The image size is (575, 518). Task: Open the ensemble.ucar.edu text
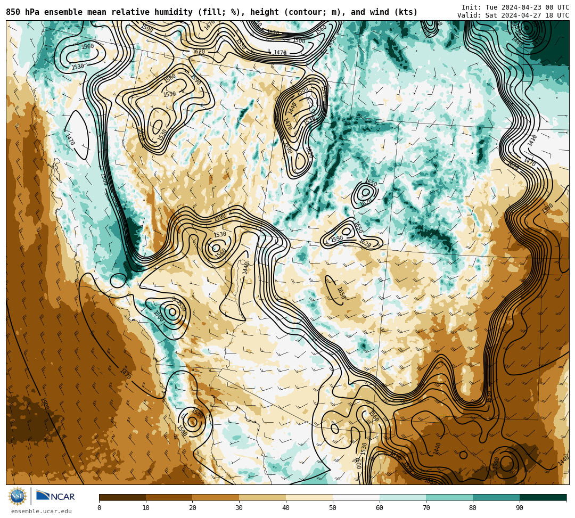[41, 511]
